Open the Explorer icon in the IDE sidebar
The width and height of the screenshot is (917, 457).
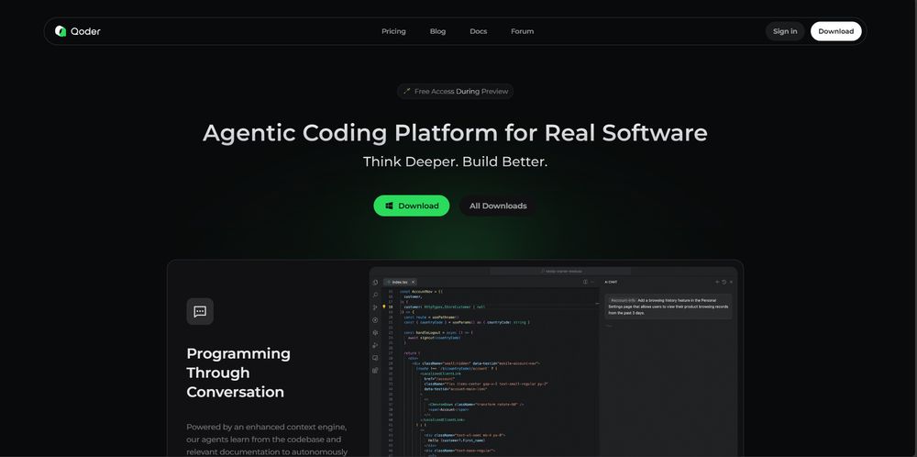[x=375, y=283]
